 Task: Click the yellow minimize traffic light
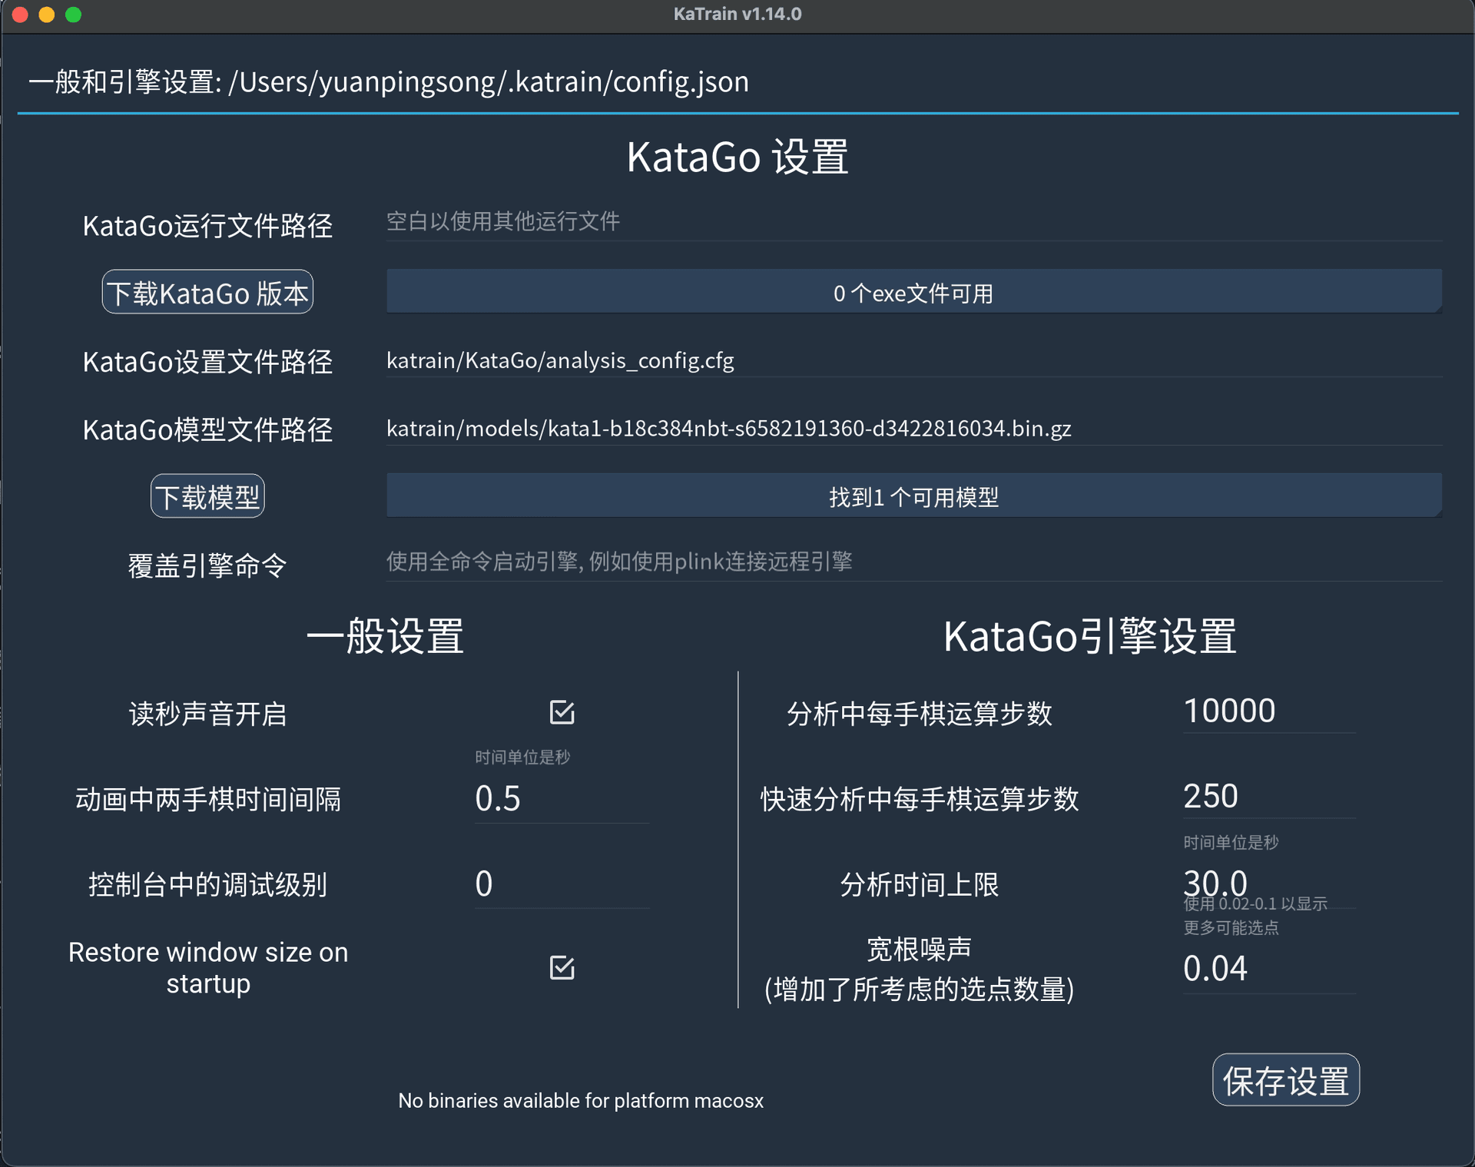pos(46,14)
